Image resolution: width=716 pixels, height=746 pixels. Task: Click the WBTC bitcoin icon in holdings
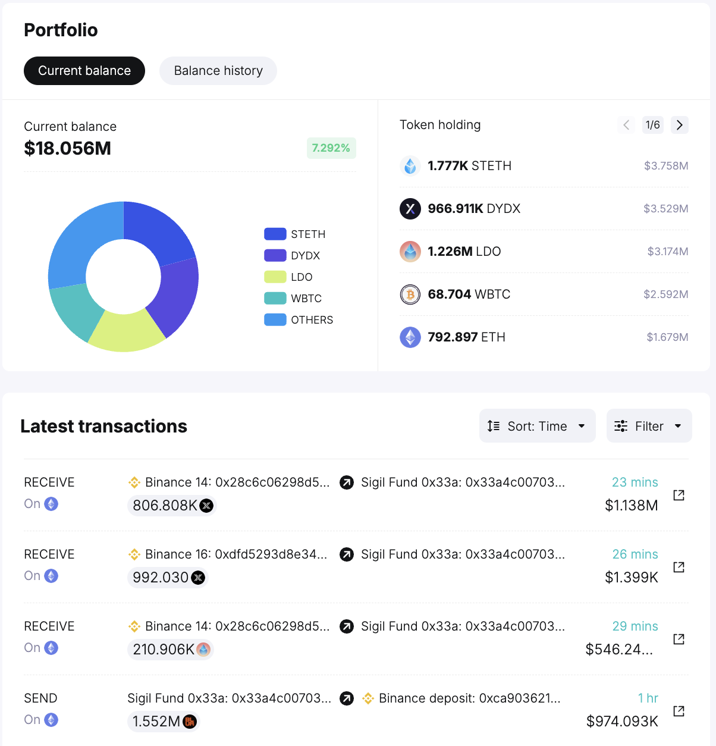(x=410, y=294)
